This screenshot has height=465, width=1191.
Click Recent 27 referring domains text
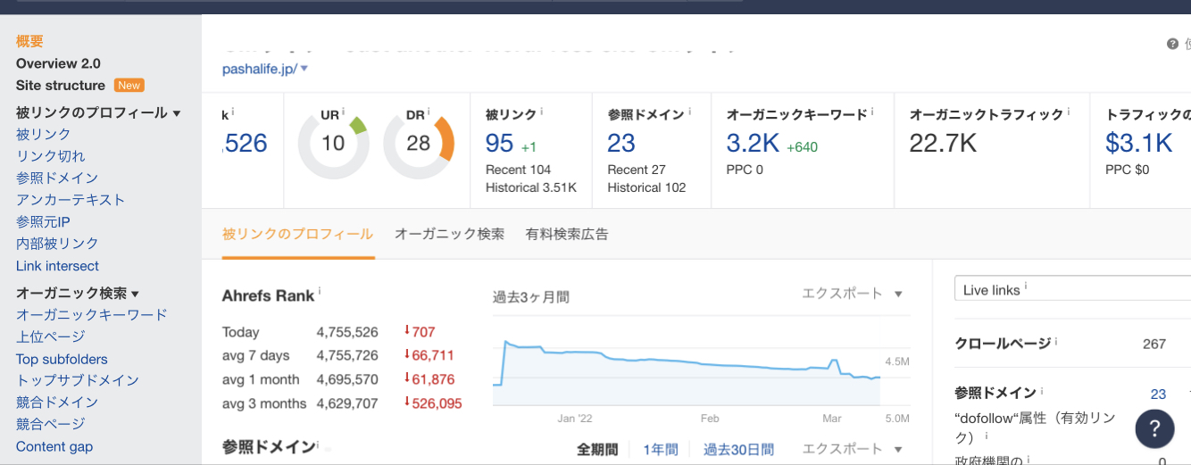coord(637,170)
